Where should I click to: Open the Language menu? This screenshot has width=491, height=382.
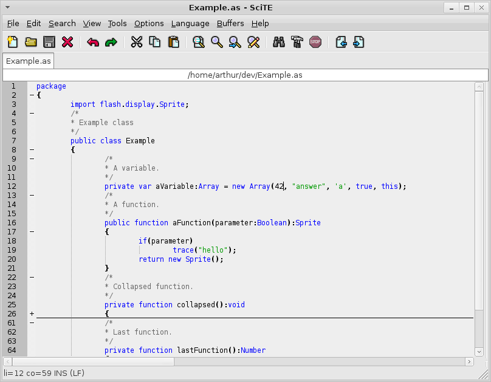[x=190, y=24]
